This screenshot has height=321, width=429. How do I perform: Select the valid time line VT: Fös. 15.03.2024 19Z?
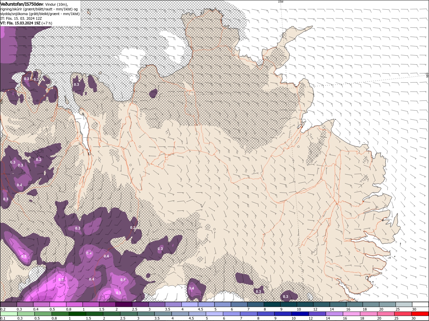[26, 23]
